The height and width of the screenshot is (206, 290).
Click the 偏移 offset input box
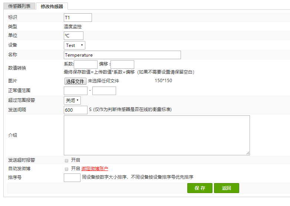pyautogui.click(x=122, y=64)
